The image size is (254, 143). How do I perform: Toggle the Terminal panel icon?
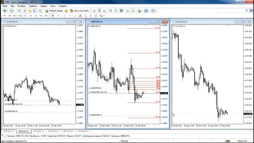pos(35,11)
